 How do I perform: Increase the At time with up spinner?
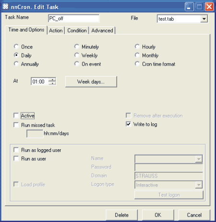coord(52,79)
